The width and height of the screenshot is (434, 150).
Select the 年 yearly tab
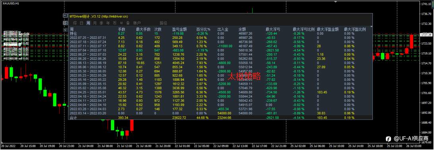coord(108,23)
